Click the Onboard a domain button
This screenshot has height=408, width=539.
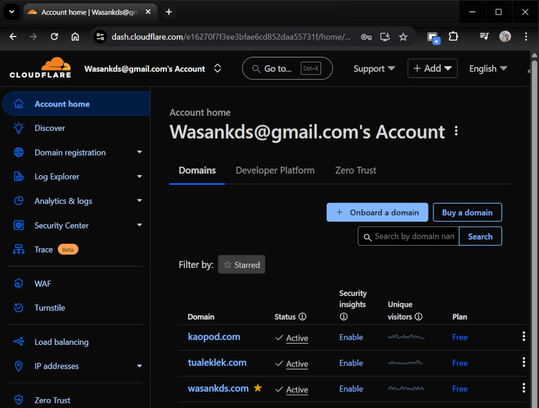pos(377,212)
